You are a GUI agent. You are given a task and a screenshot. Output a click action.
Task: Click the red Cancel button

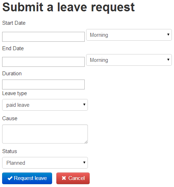coord(73,178)
